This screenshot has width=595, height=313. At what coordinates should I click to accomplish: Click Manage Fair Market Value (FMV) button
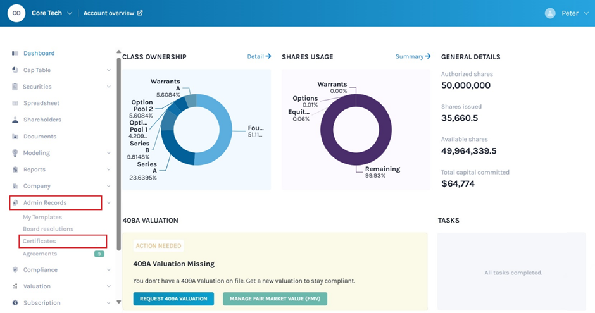point(275,299)
